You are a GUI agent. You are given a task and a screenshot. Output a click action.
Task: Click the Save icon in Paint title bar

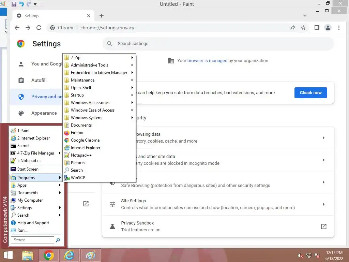click(14, 4)
